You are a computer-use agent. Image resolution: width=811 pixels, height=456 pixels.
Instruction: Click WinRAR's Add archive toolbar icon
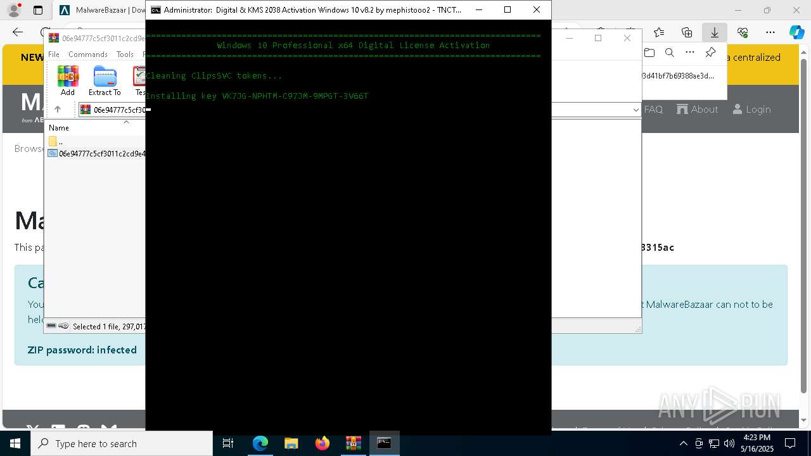coord(68,80)
